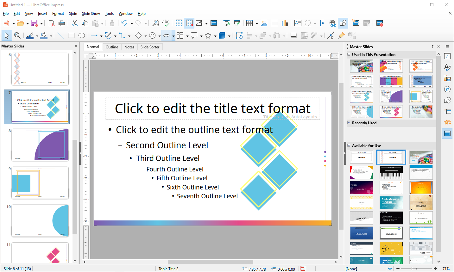Open the Lines and Arrows dropdown
The height and width of the screenshot is (272, 454).
pos(101,36)
